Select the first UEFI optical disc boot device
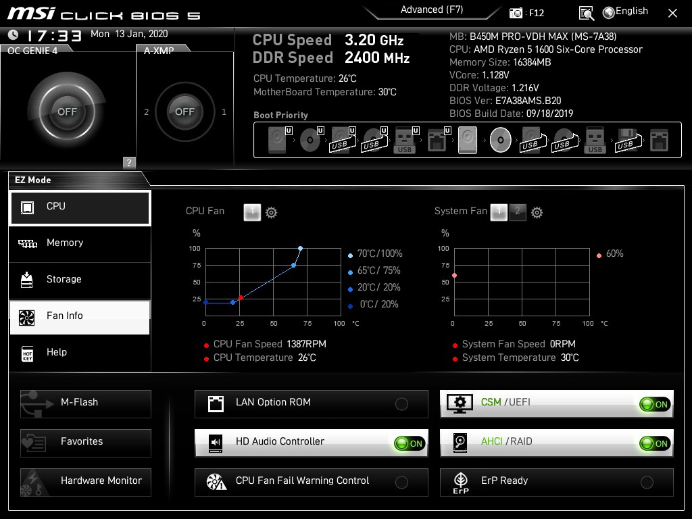 pos(312,140)
